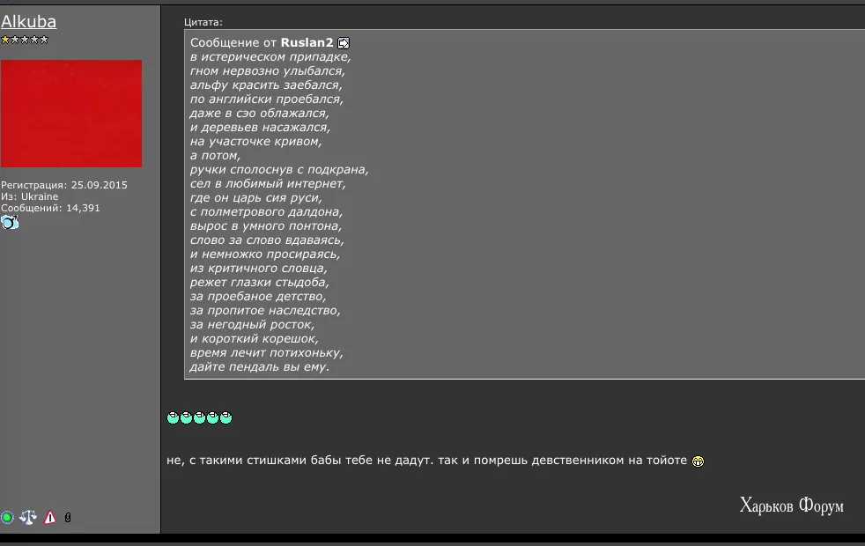Open the Alkuba user profile link

coord(29,21)
